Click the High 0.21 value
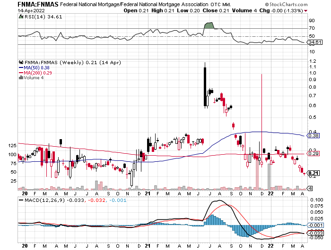 pyautogui.click(x=163, y=10)
